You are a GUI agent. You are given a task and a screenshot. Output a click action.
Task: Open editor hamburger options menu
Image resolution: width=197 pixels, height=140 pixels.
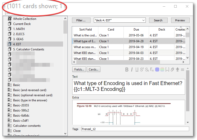click(183, 69)
